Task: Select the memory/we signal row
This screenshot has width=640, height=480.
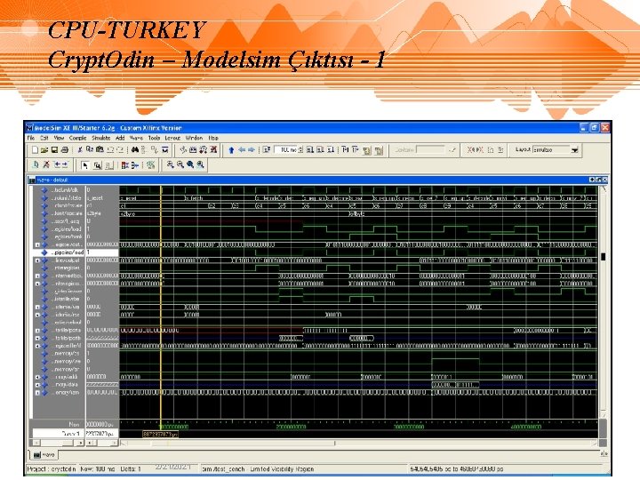Action: tap(65, 362)
